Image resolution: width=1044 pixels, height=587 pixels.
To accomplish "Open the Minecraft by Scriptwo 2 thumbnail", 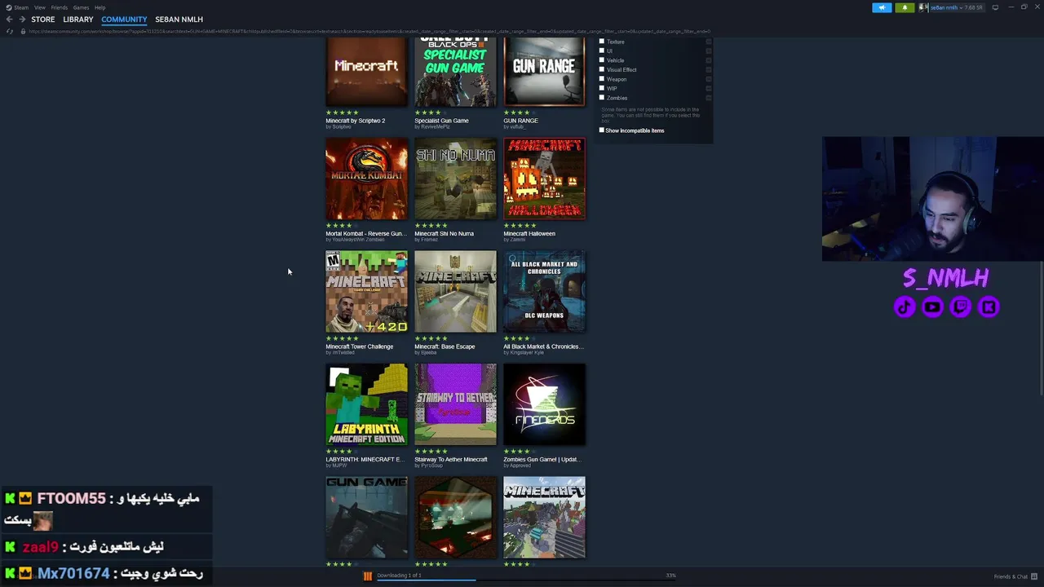I will (x=366, y=72).
